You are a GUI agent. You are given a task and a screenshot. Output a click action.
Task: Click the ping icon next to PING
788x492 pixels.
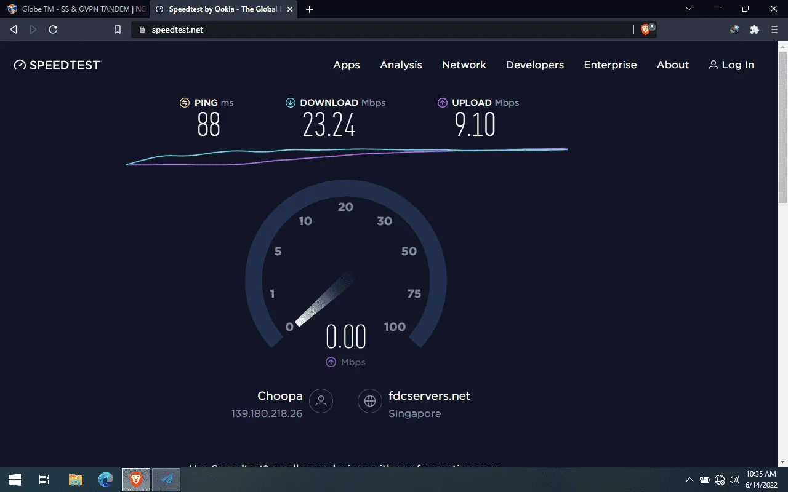(x=185, y=103)
